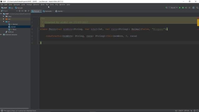
Task: Expand the .idea folder arrow
Action: tap(3, 16)
